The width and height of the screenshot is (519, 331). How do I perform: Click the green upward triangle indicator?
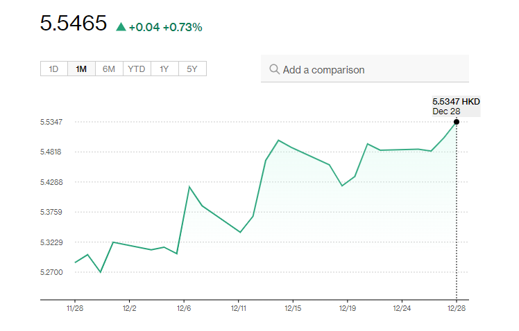pos(121,27)
